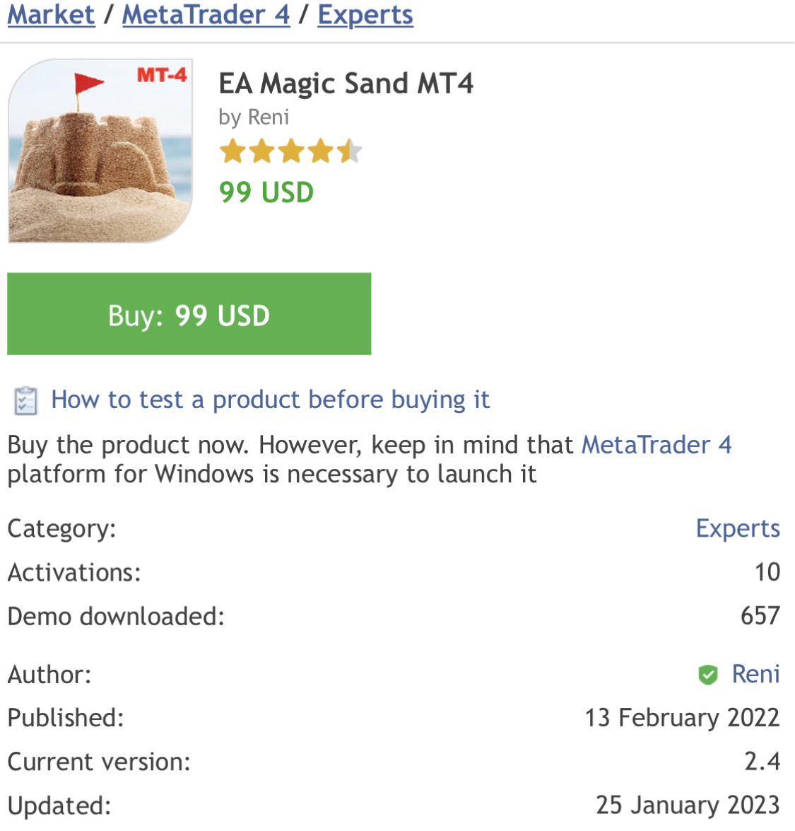This screenshot has height=831, width=795.
Task: Click the Demo downloaded count 657
Action: click(760, 616)
